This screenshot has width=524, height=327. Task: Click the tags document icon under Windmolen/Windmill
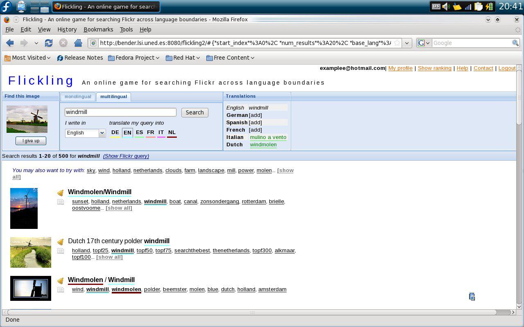[x=61, y=202]
